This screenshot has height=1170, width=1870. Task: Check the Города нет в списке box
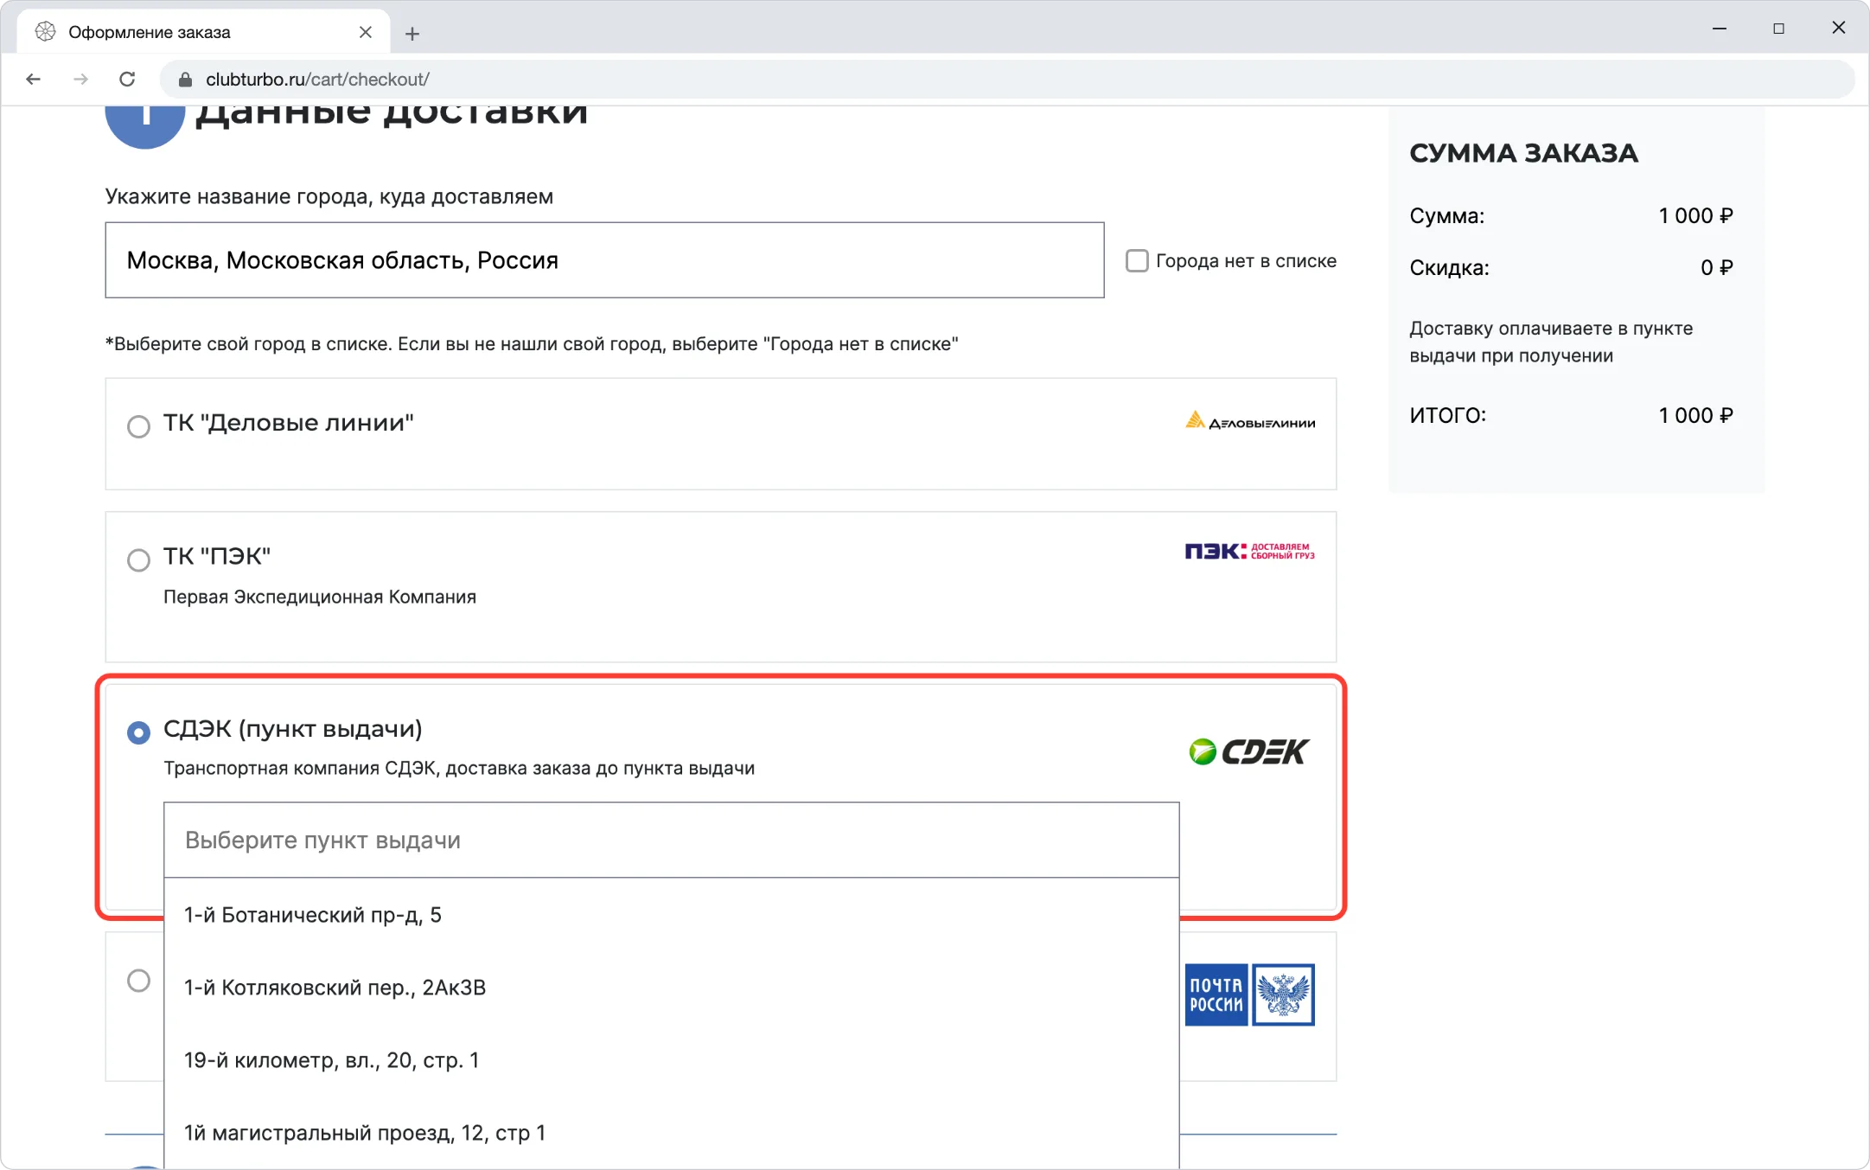(x=1137, y=260)
